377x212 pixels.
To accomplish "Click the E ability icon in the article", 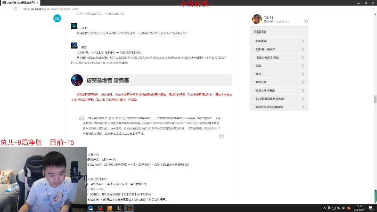I will tap(74, 45).
